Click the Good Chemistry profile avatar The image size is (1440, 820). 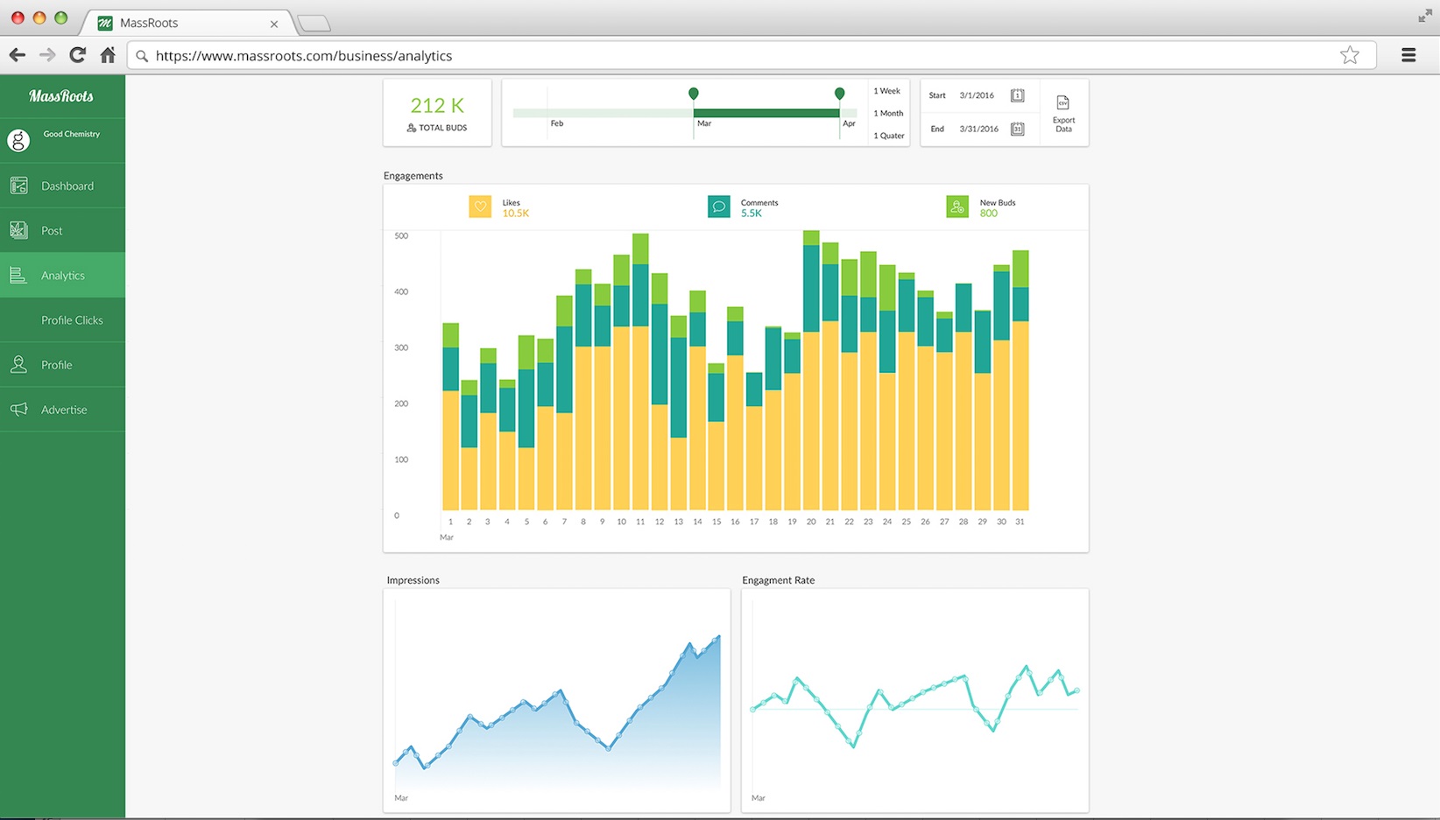point(18,140)
